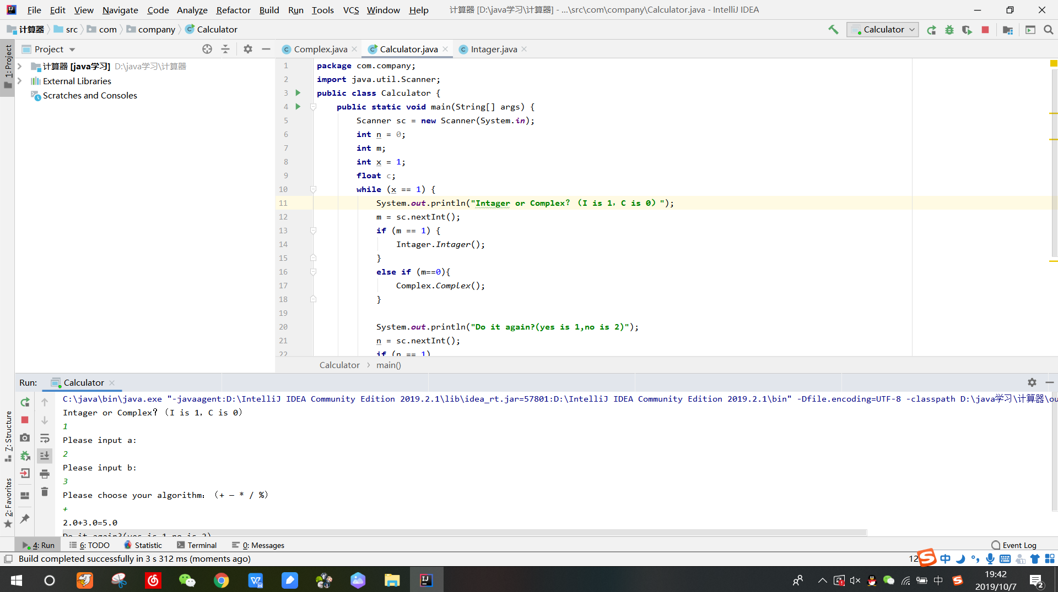The height and width of the screenshot is (592, 1058).
Task: Click the Rerun Calculator icon in Run panel
Action: (25, 402)
